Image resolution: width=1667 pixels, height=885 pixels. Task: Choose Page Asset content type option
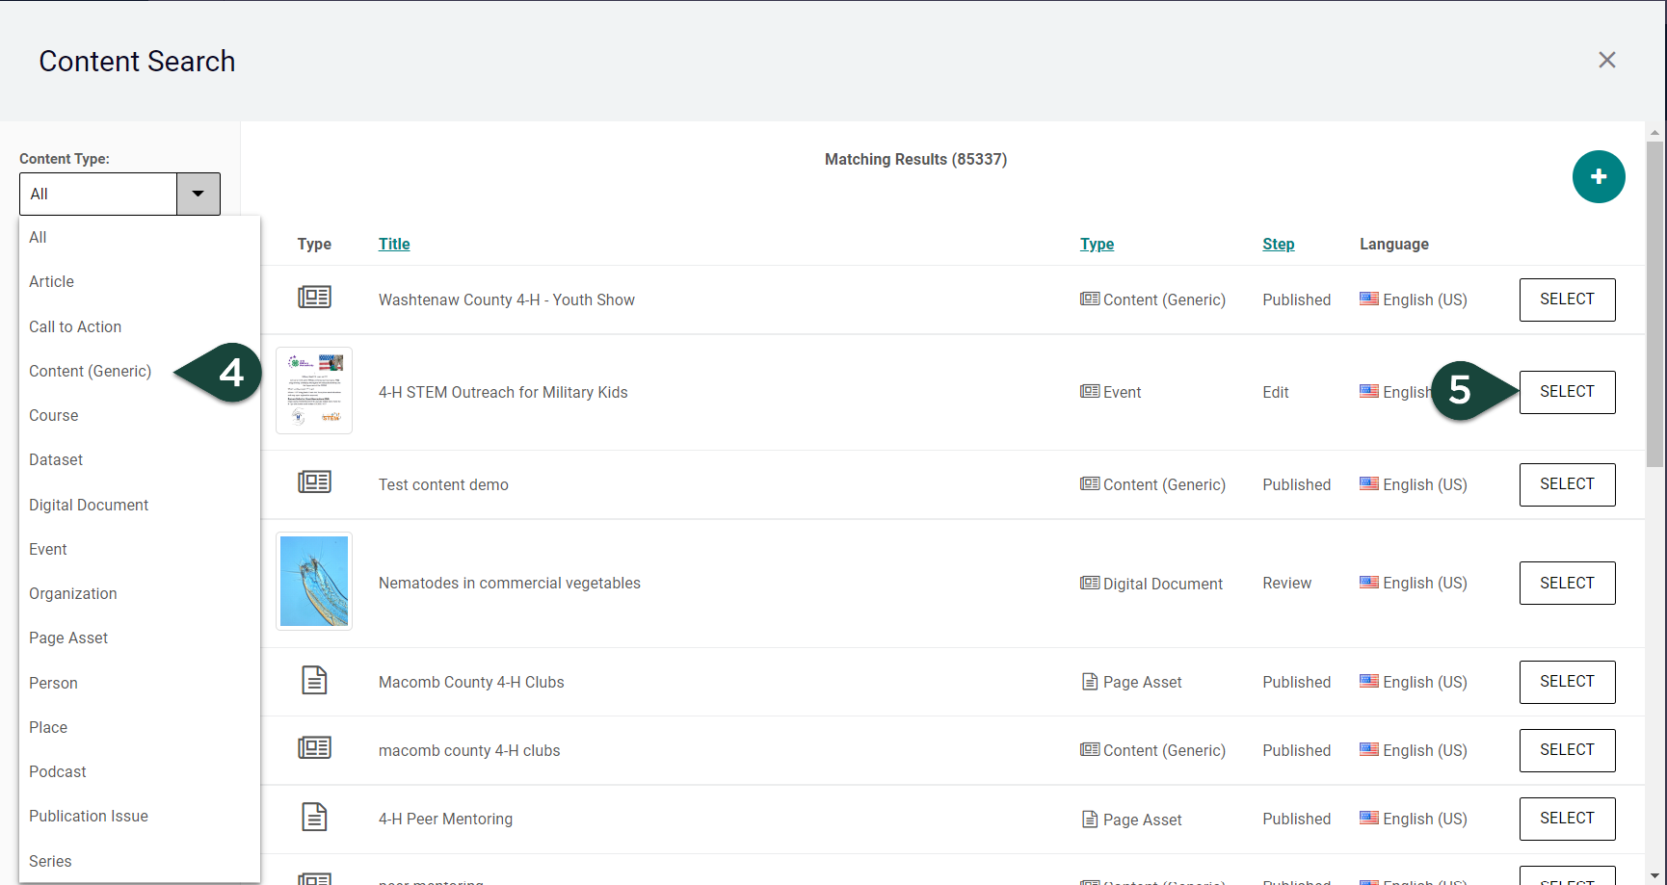[x=68, y=638]
